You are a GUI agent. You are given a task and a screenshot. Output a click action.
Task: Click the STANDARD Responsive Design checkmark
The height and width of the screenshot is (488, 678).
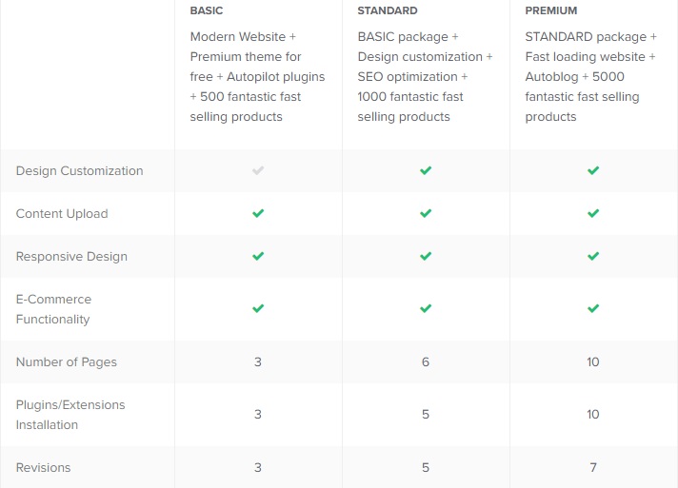coord(426,257)
